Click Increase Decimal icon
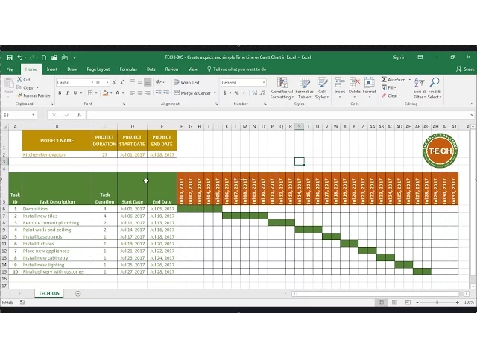Viewport: 477px width, 358px height. click(x=254, y=93)
